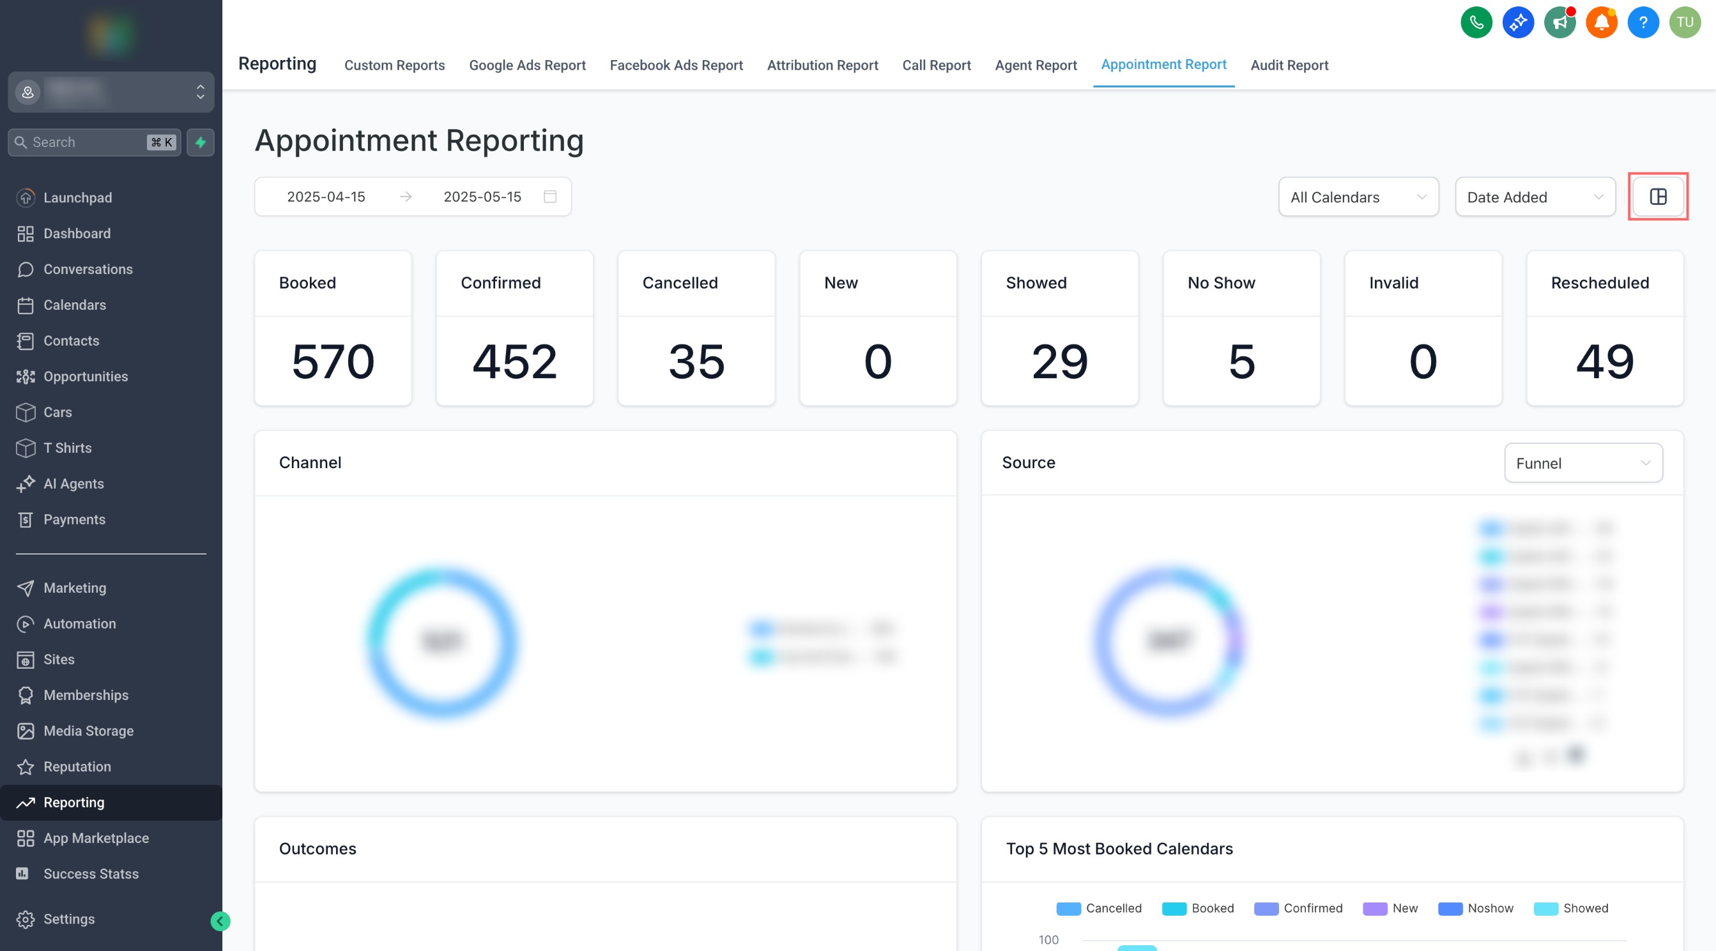Open the orange notifications bell
The height and width of the screenshot is (951, 1716).
click(1602, 22)
